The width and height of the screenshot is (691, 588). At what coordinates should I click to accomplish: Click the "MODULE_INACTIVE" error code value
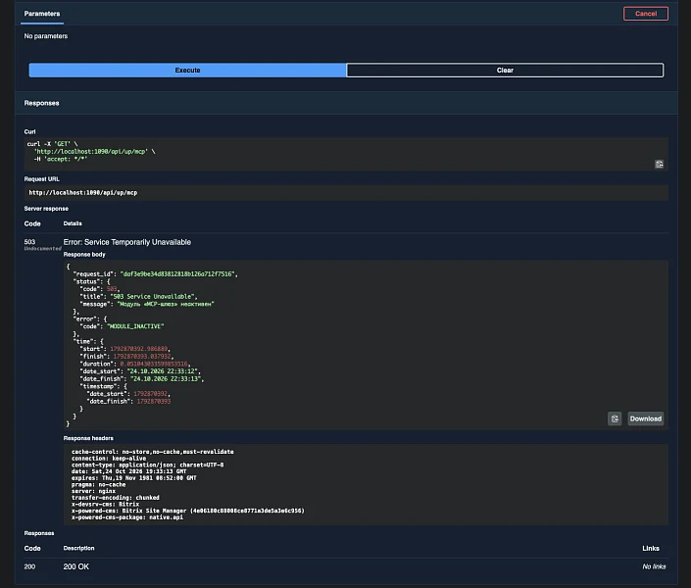click(135, 326)
